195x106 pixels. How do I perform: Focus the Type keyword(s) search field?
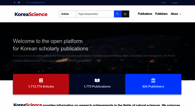pyautogui.click(x=95, y=14)
